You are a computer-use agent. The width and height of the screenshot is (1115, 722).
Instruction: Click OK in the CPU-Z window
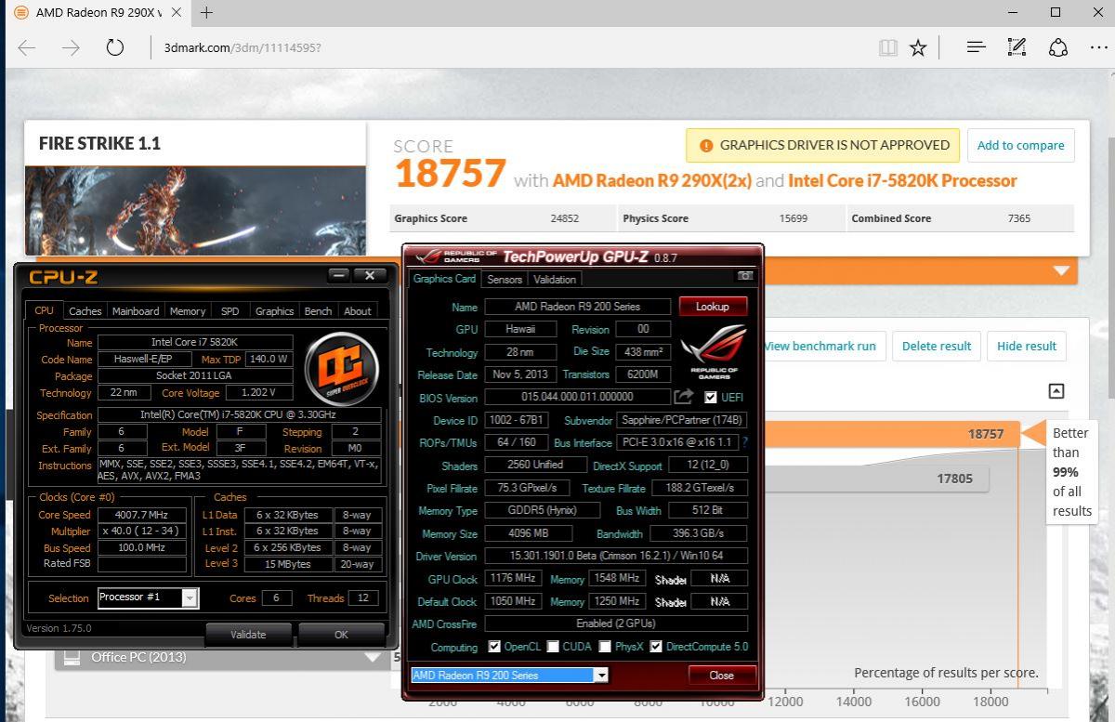click(x=341, y=635)
